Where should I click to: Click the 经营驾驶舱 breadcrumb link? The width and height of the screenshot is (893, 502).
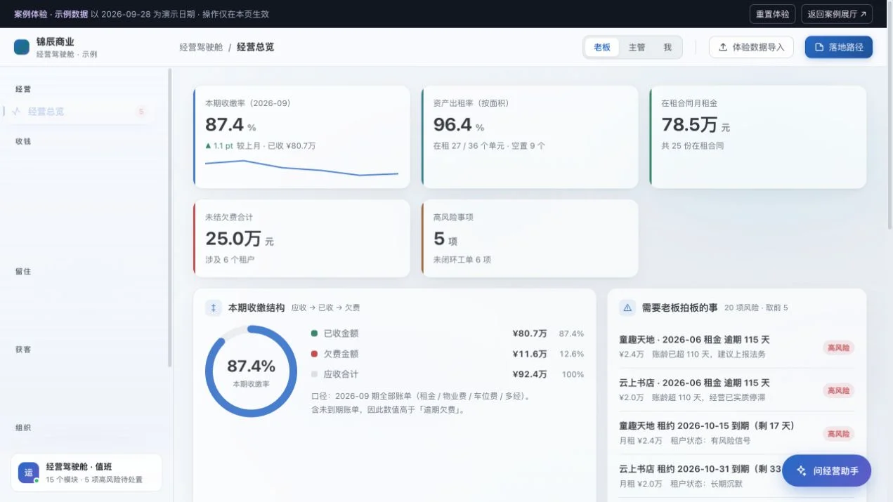coord(201,47)
